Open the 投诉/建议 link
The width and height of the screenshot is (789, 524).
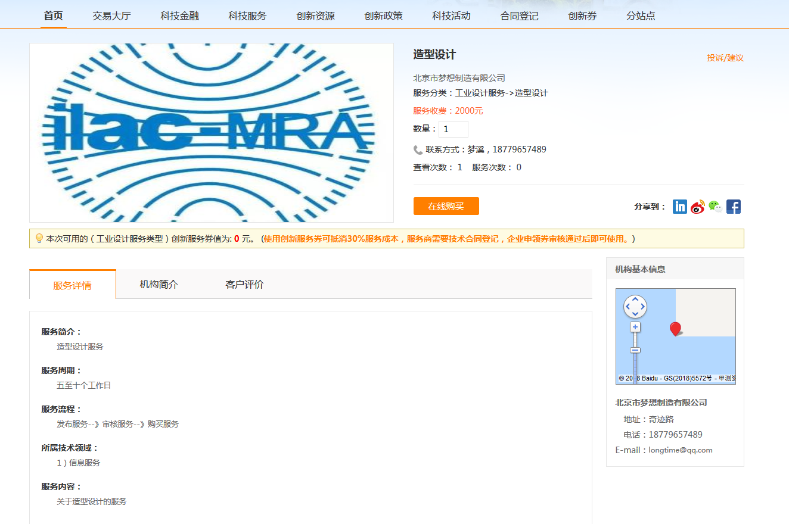click(x=725, y=58)
